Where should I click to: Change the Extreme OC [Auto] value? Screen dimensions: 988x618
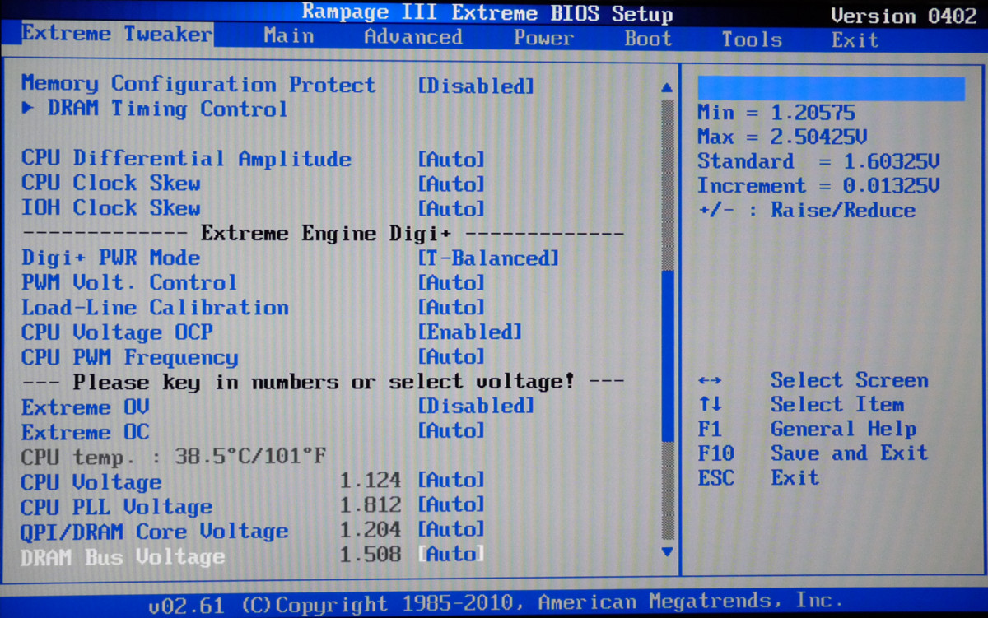coord(451,430)
